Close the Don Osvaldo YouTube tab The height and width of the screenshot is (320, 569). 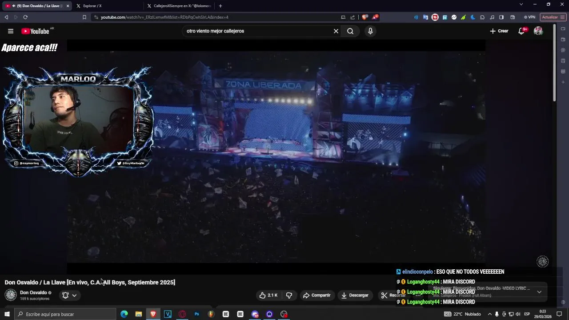68,6
